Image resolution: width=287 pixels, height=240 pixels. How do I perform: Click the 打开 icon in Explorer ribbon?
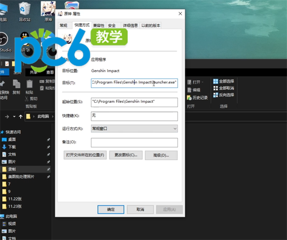coord(189,82)
